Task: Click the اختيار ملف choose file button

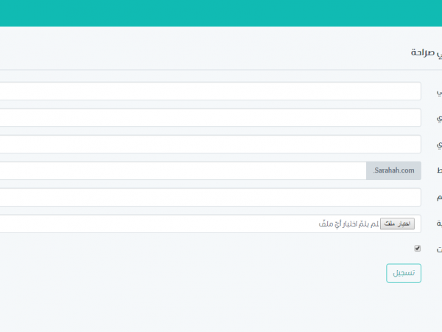Action: click(x=398, y=224)
